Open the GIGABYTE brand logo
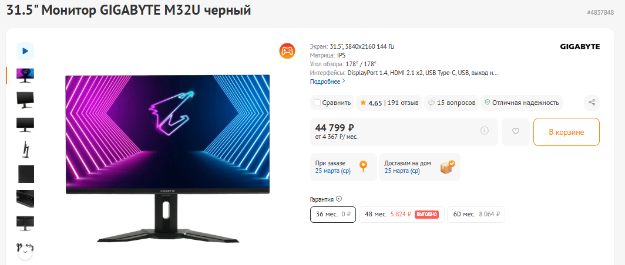Screen dimensions: 625x265 tap(580, 46)
